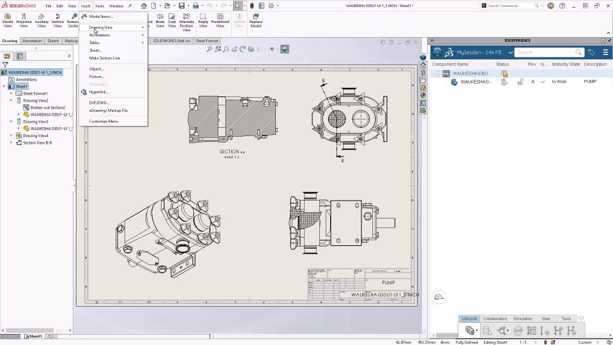Expand more tabs via chevron beside Tools
Screen dimensions: 613x345
click(x=580, y=318)
